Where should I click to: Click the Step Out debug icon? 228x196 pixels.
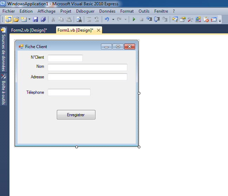point(165,19)
